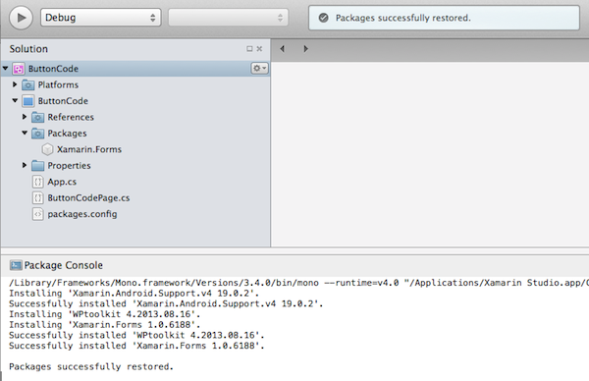Click the References folder icon
Screen dimensions: 589x381
(37, 117)
